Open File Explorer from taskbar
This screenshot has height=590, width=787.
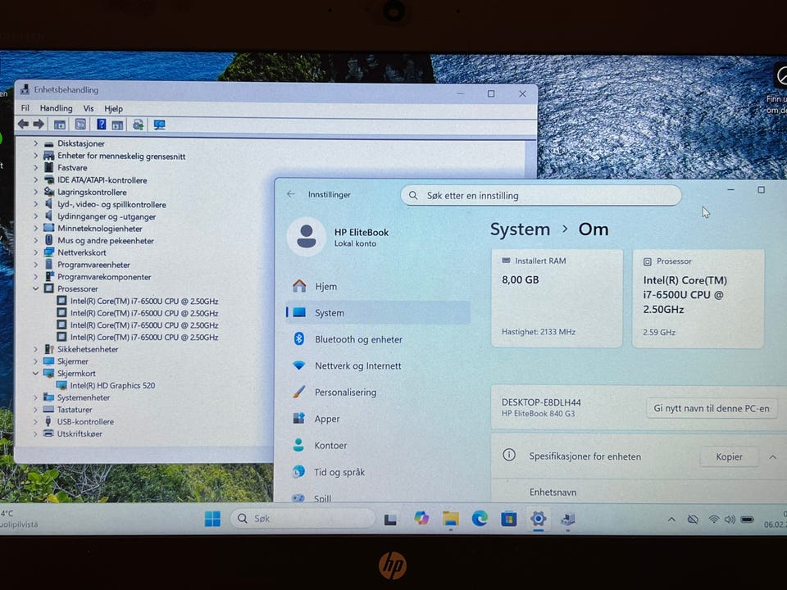450,518
